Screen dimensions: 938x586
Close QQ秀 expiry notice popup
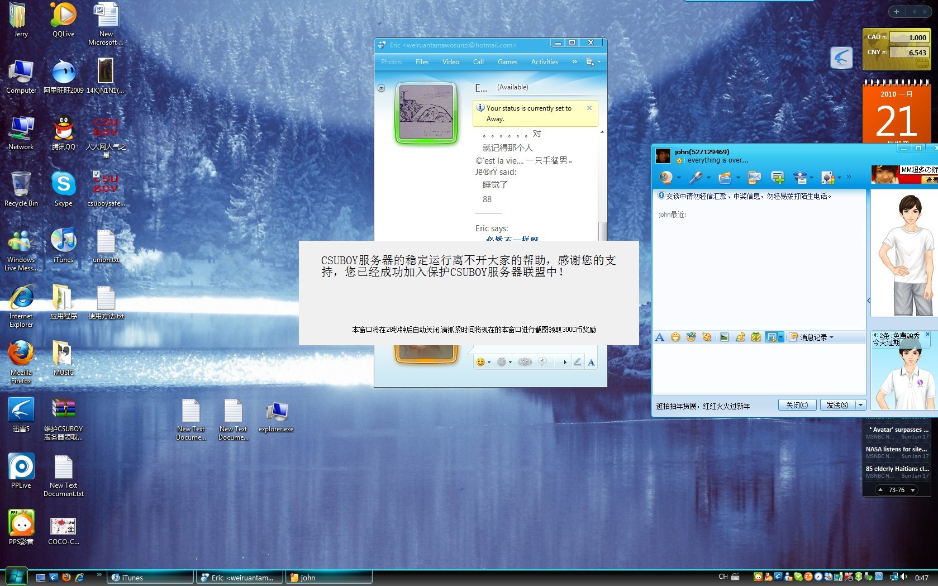[927, 334]
